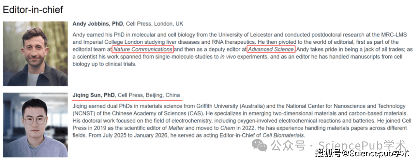
Task: Open Jiqing Sun's portrait photo
Action: tap(36, 125)
